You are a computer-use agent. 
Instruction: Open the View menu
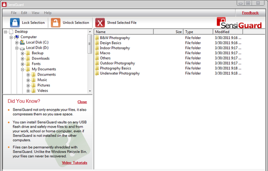pyautogui.click(x=36, y=13)
